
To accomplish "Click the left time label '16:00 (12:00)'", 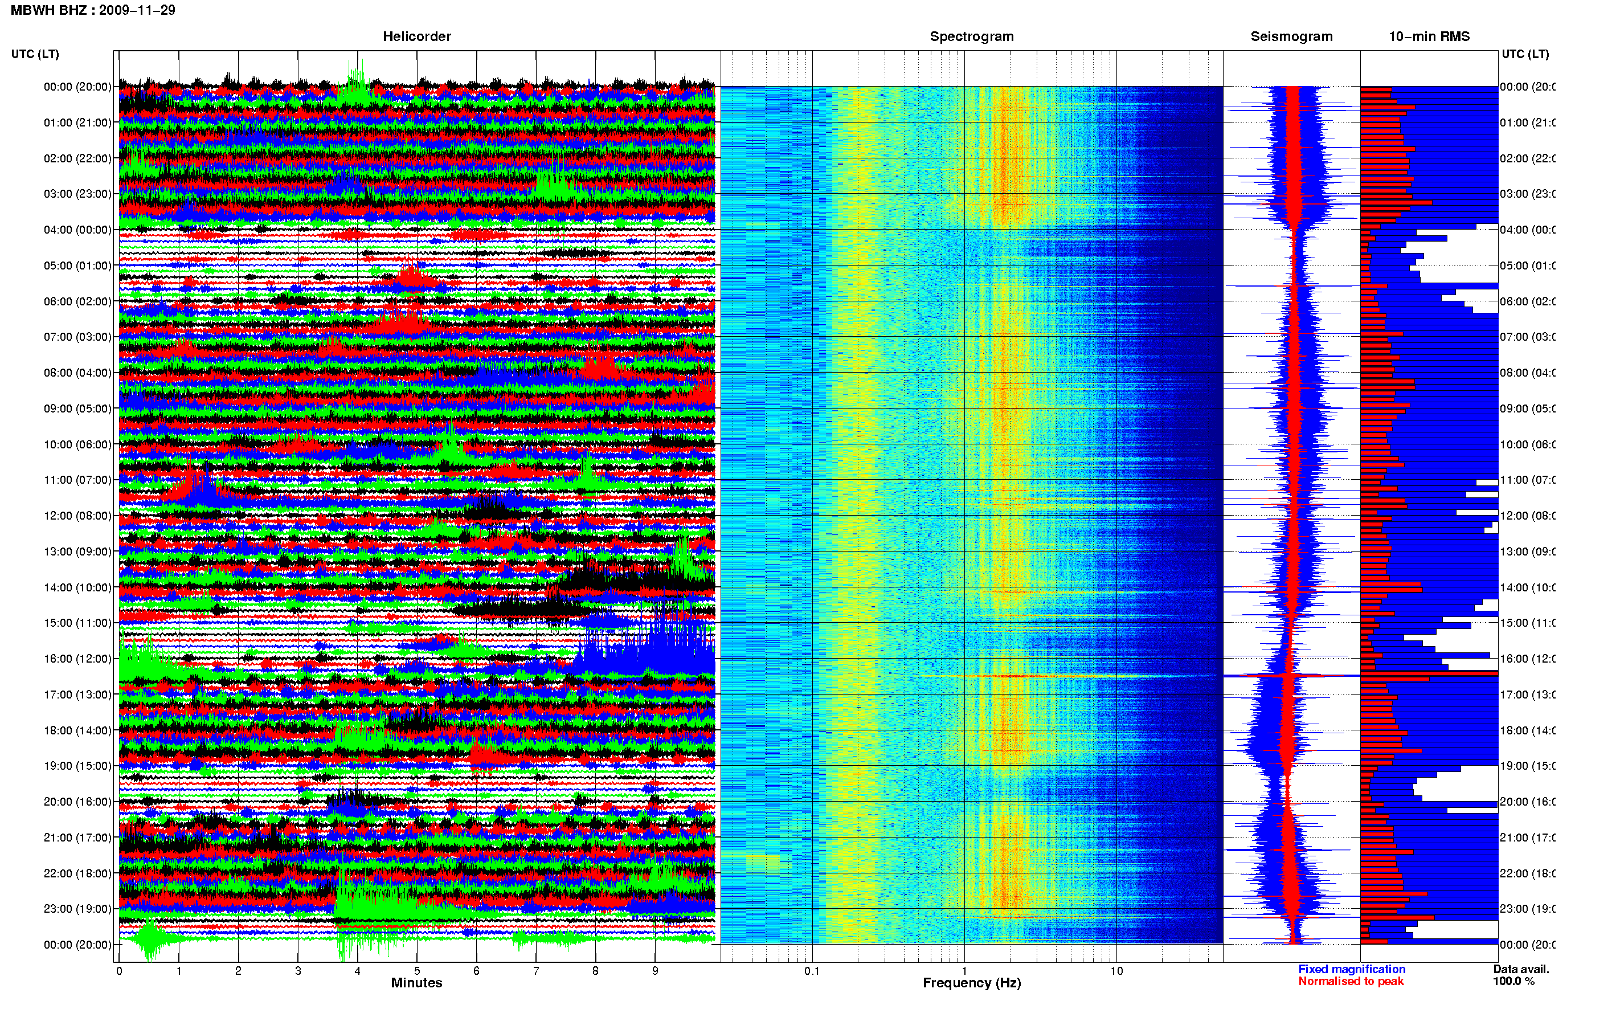I will pyautogui.click(x=77, y=659).
